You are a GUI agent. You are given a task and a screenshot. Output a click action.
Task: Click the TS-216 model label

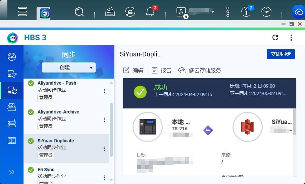(x=180, y=129)
